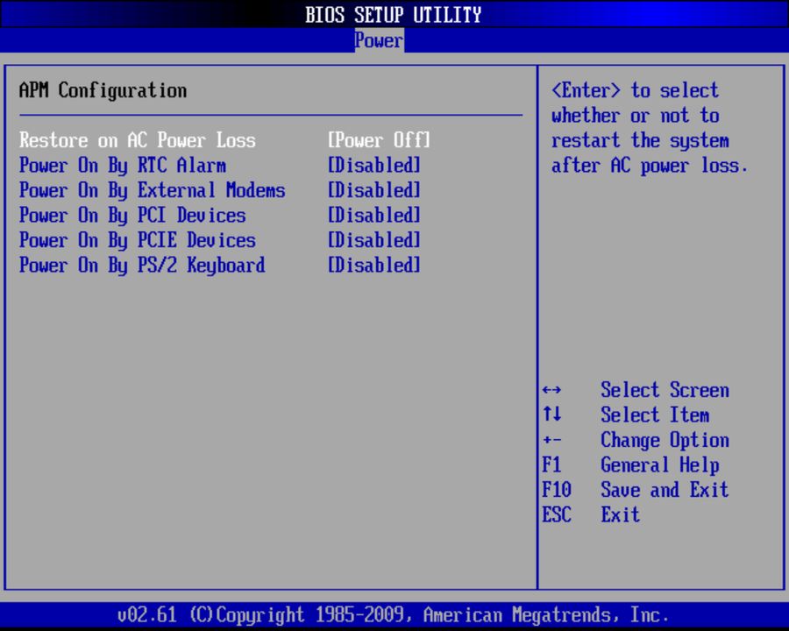
Task: Click the Exit legend text
Action: click(621, 514)
